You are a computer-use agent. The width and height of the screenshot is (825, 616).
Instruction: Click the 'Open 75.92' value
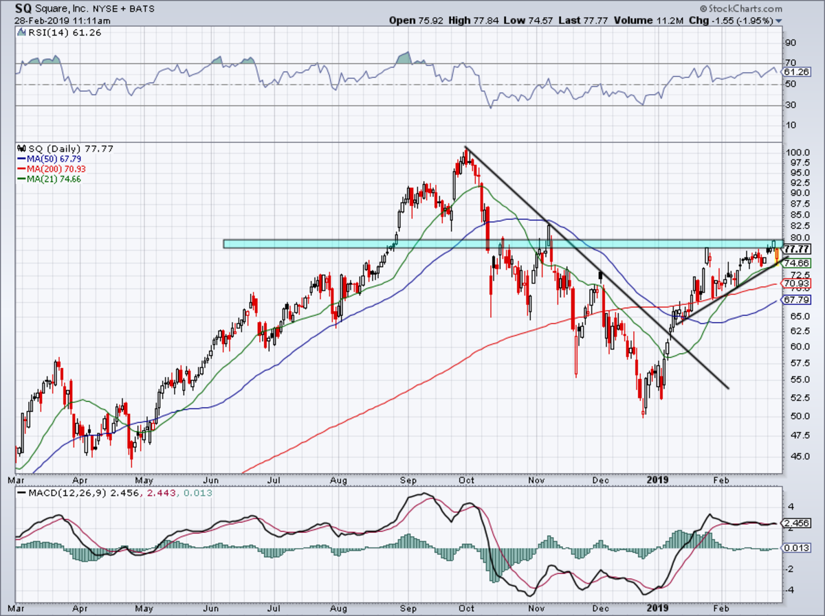coord(415,21)
